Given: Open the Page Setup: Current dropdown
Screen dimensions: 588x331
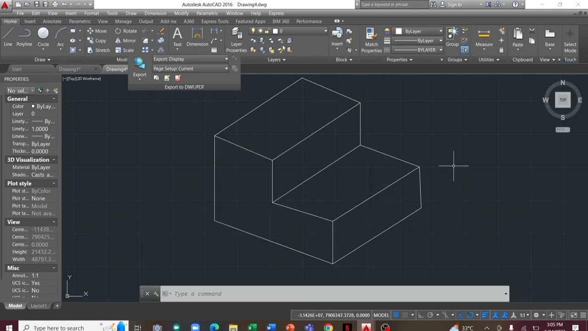Looking at the screenshot, I should click(x=190, y=68).
